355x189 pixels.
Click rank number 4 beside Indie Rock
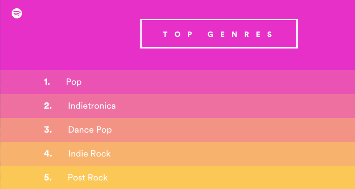click(48, 154)
